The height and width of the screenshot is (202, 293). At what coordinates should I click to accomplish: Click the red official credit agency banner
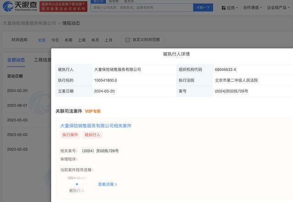[x=63, y=6]
